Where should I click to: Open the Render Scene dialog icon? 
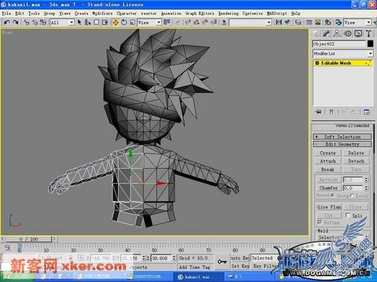tap(339, 23)
